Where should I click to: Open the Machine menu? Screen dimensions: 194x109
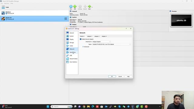point(7,3)
